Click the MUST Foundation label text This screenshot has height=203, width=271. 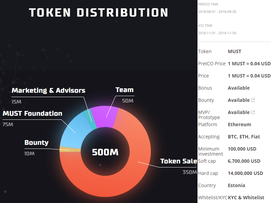32,113
